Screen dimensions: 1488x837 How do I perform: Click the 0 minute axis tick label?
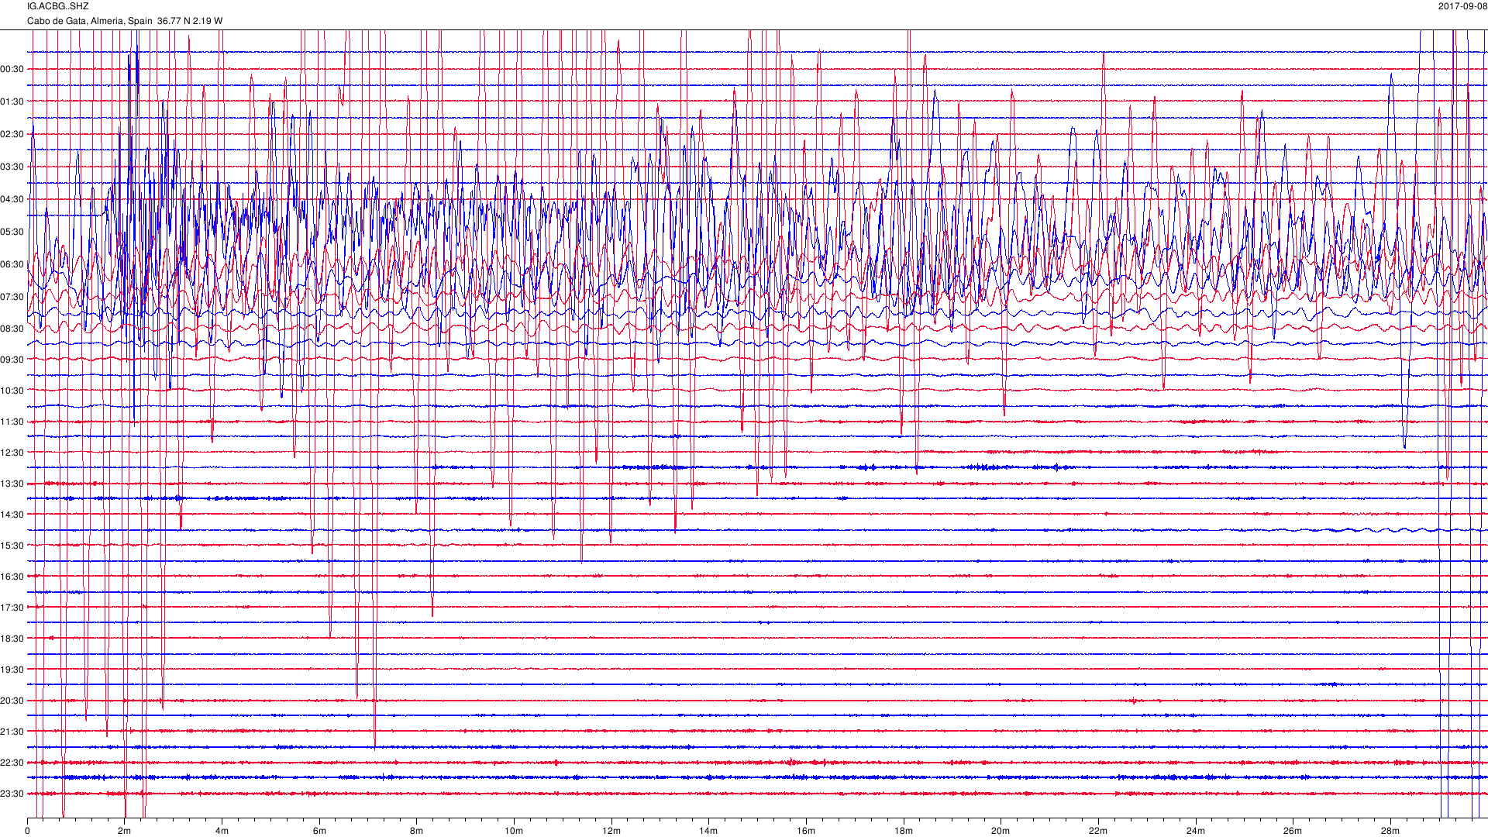(x=27, y=831)
